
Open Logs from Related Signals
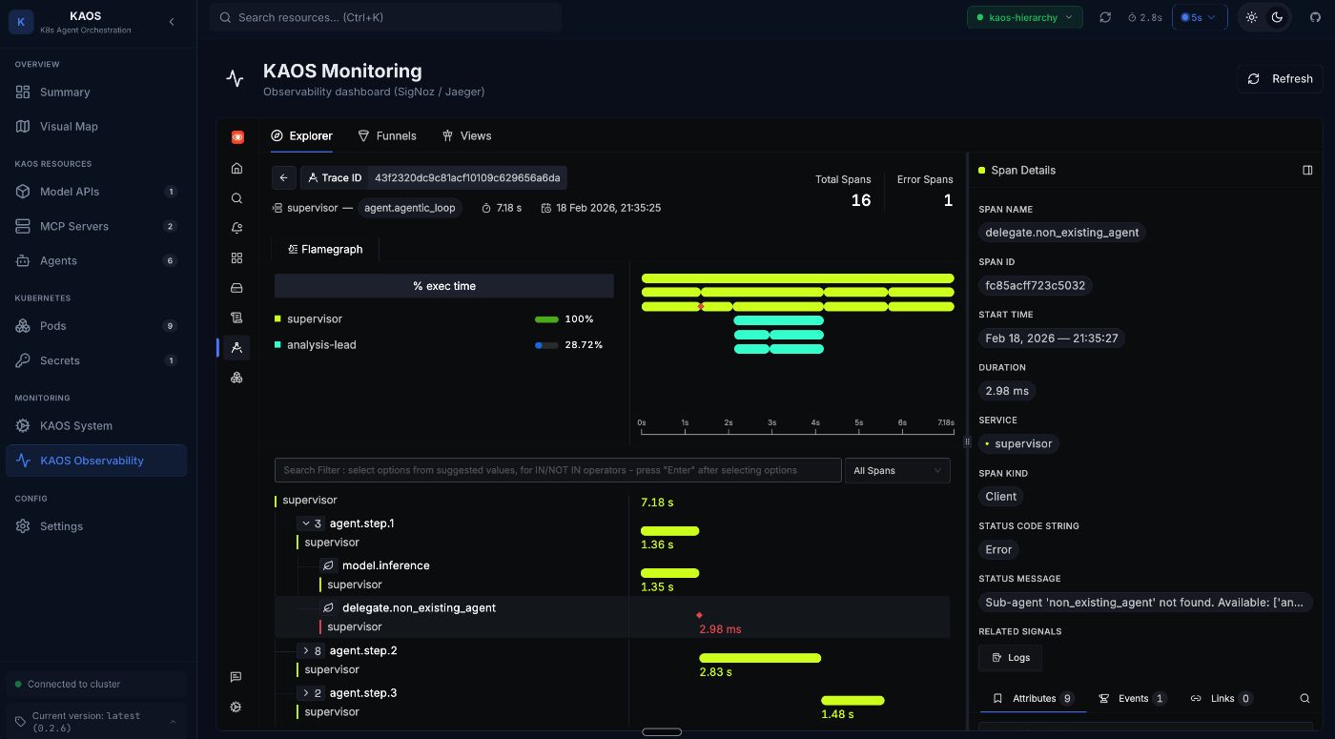click(1010, 657)
